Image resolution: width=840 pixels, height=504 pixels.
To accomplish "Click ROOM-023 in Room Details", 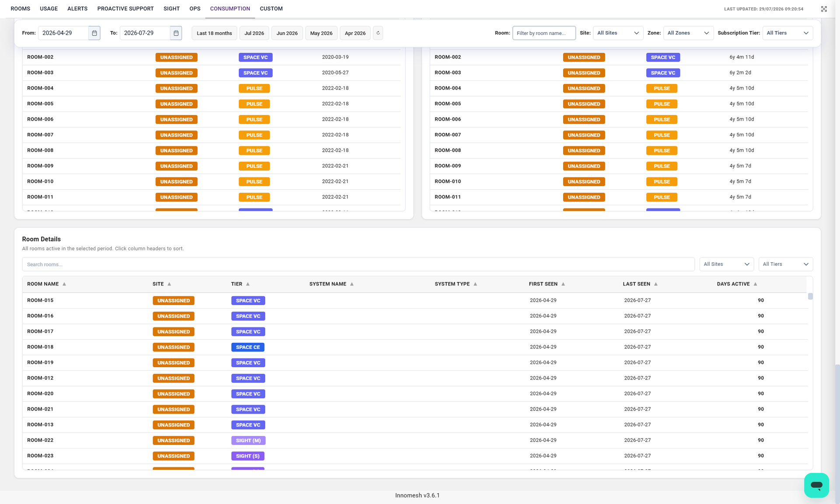I will [x=40, y=456].
